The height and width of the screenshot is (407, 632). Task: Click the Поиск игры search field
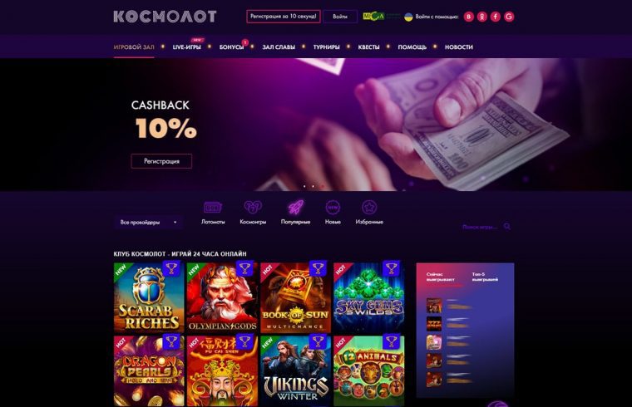click(480, 227)
